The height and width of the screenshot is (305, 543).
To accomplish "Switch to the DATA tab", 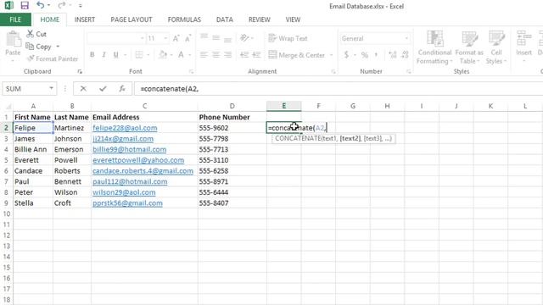I will [x=224, y=19].
